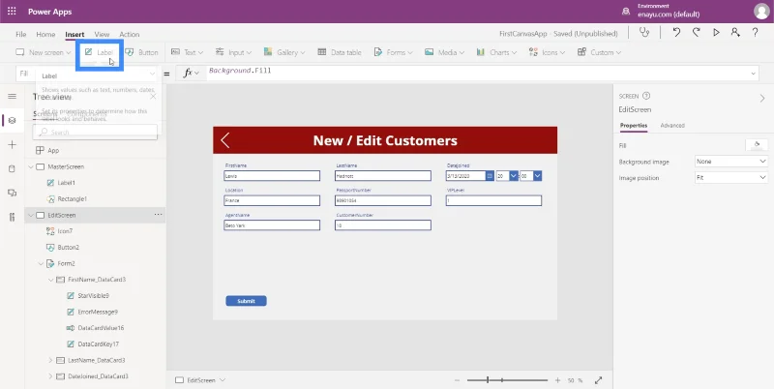The image size is (774, 389).
Task: Collapse the properties pane chevron
Action: [762, 99]
